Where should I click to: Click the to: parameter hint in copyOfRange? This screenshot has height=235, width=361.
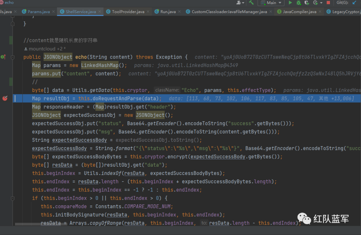point(204,223)
